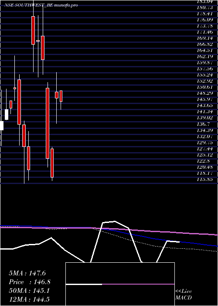This screenshot has height=306, width=218.
Task: Click the 120.48 price axis label
Action: click(x=205, y=167)
